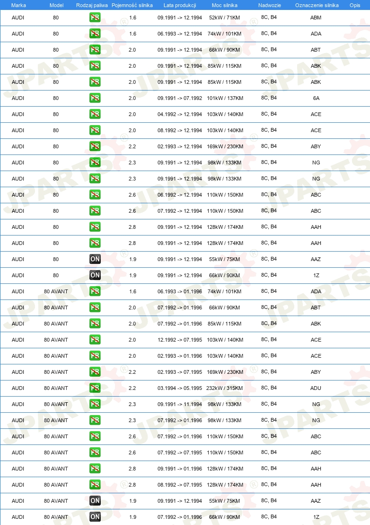370x525 pixels.
Task: Click petrol icon in 80 Avant NG 07.1992 -> 01.1996 row
Action: pyautogui.click(x=95, y=420)
